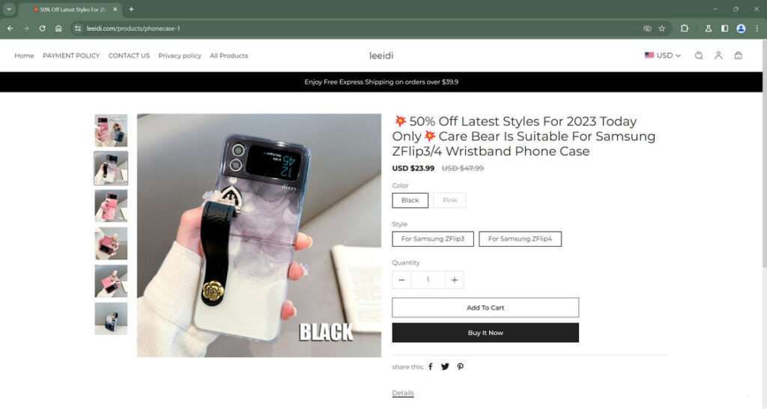
Task: Increase quantity with plus button
Action: tap(454, 280)
